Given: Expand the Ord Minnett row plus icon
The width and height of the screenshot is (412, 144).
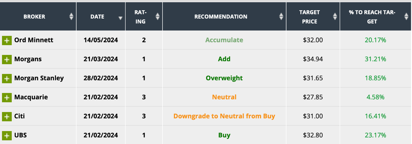Looking at the screenshot, I should (7, 40).
